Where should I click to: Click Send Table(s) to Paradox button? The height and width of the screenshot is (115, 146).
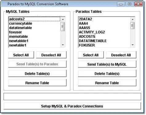click(37, 64)
